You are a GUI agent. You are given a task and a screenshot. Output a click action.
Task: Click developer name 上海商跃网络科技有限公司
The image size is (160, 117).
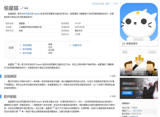(x=30, y=27)
